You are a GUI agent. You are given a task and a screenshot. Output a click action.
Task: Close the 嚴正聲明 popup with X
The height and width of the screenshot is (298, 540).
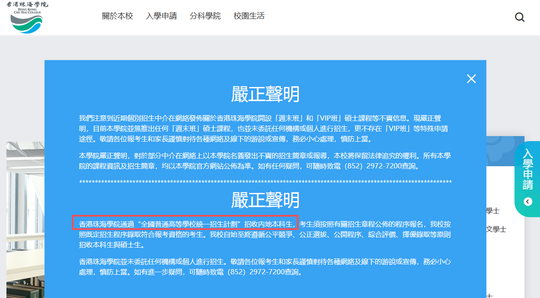471,79
